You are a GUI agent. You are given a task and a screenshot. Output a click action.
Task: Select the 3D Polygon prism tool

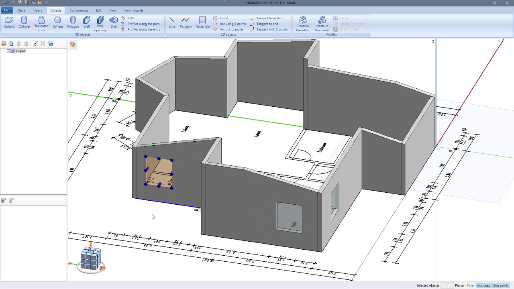tap(73, 22)
